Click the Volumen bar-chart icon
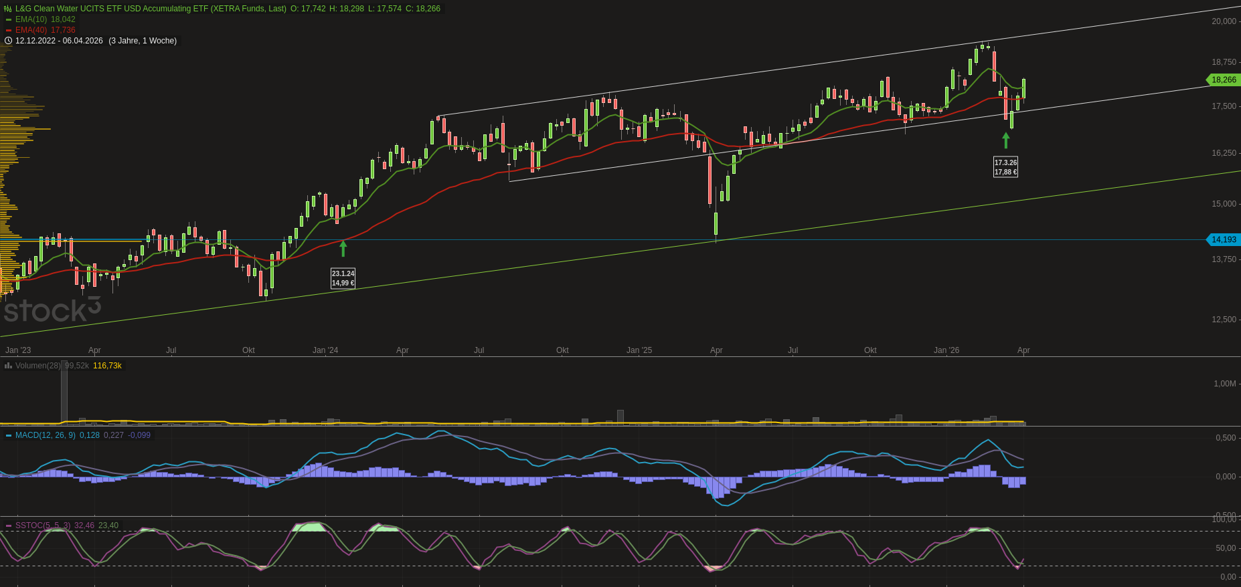This screenshot has width=1241, height=587. pyautogui.click(x=8, y=366)
